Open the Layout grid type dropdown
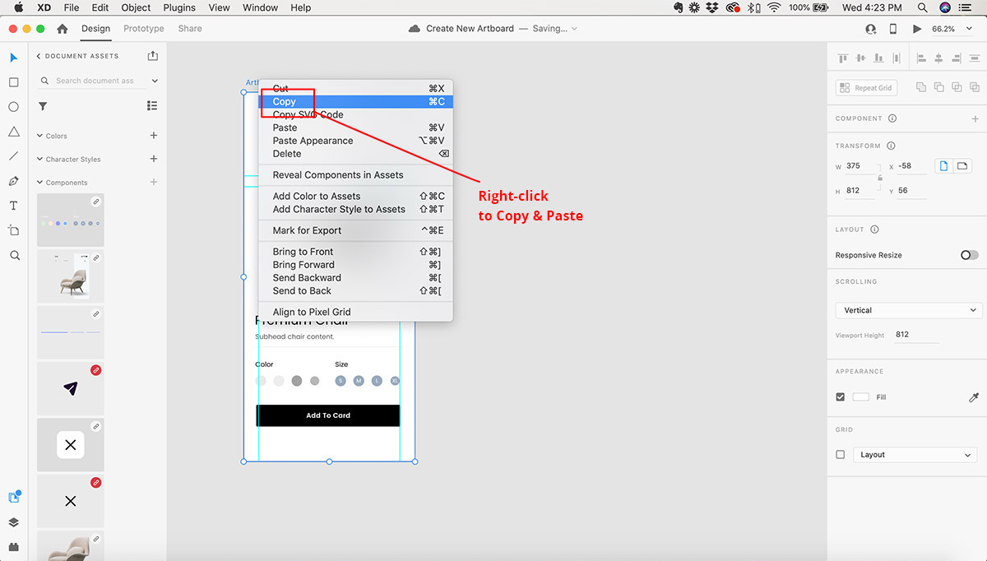Viewport: 987px width, 561px height. click(915, 455)
